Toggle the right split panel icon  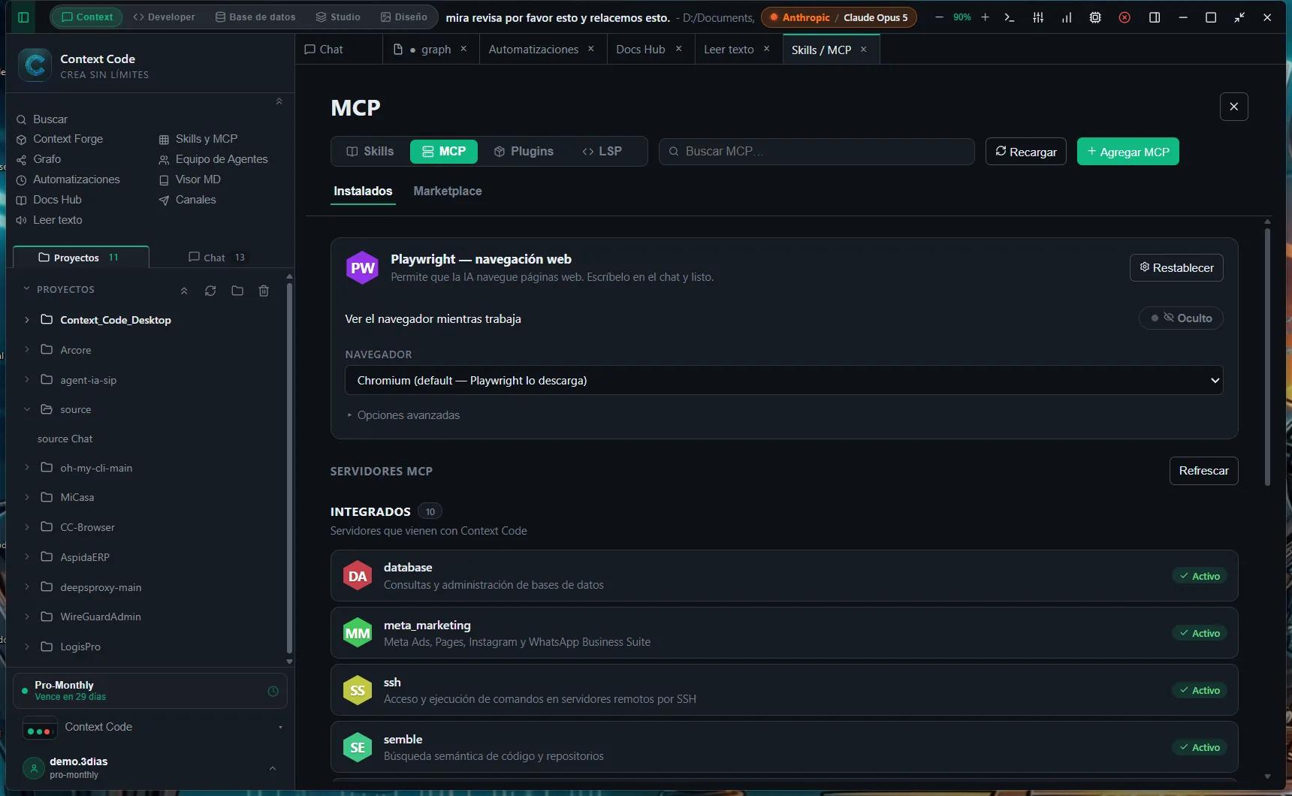coord(1155,17)
